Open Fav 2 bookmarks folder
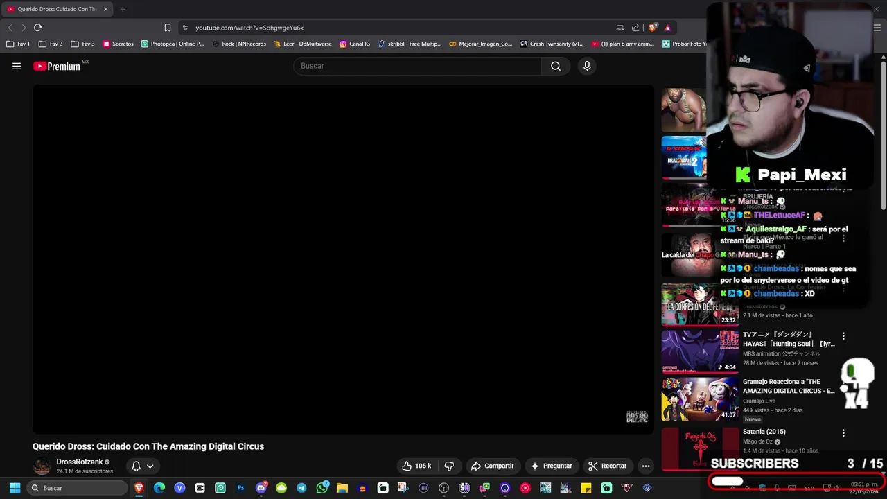 [x=51, y=44]
